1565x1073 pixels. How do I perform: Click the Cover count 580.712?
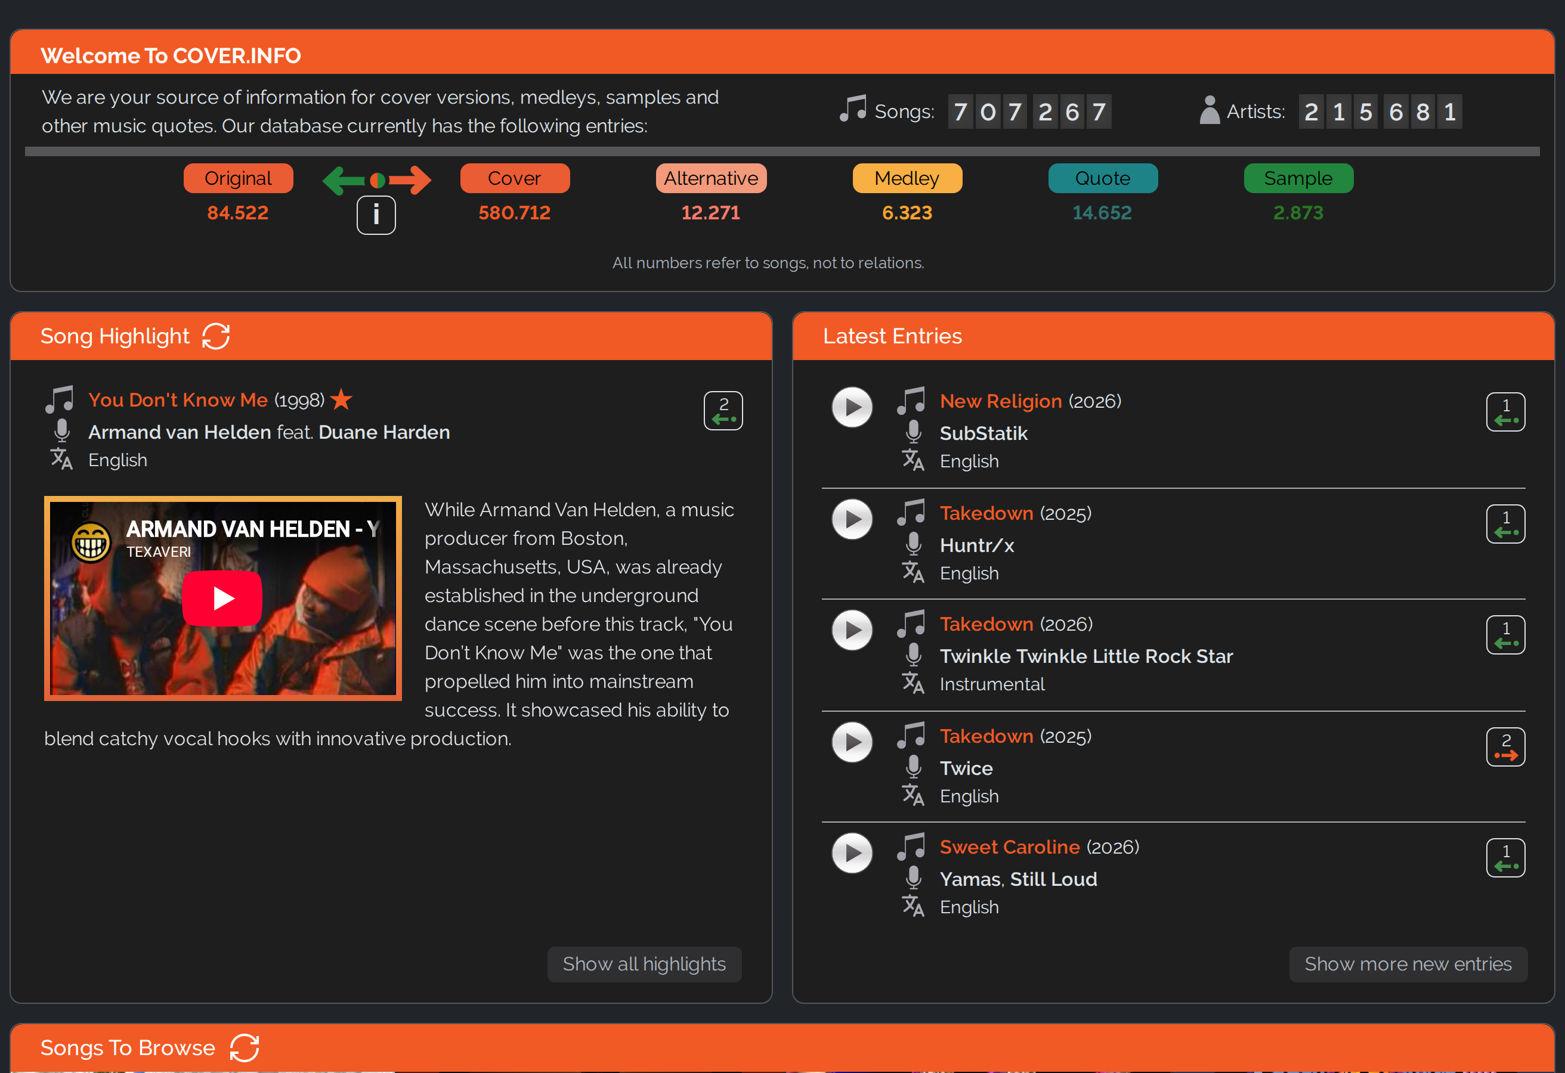(x=515, y=213)
